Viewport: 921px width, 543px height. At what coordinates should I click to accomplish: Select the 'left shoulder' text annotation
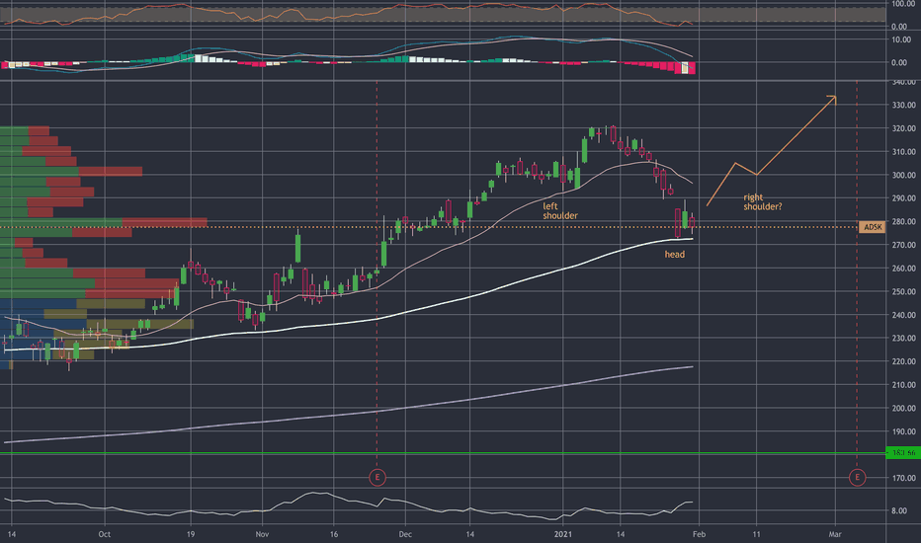pos(559,210)
